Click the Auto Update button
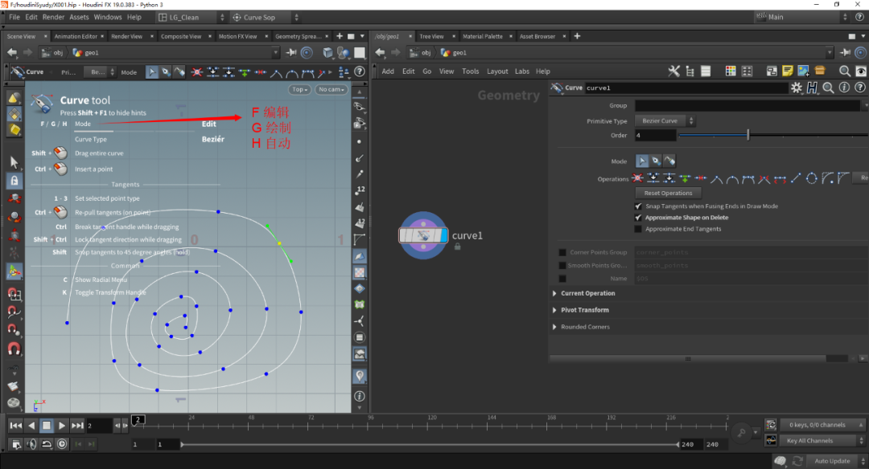 pos(831,461)
